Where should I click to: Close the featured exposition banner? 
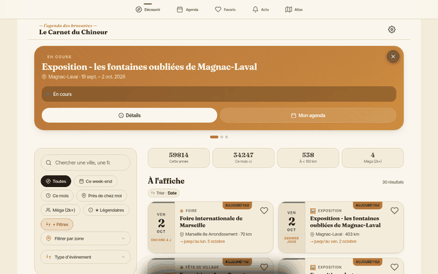tap(393, 56)
